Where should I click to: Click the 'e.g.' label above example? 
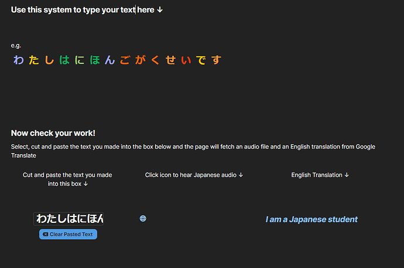(16, 46)
